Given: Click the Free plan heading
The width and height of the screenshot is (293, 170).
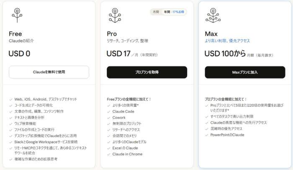Looking at the screenshot, I should tap(15, 33).
